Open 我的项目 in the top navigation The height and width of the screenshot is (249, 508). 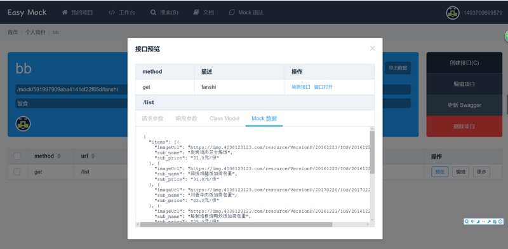(x=77, y=13)
